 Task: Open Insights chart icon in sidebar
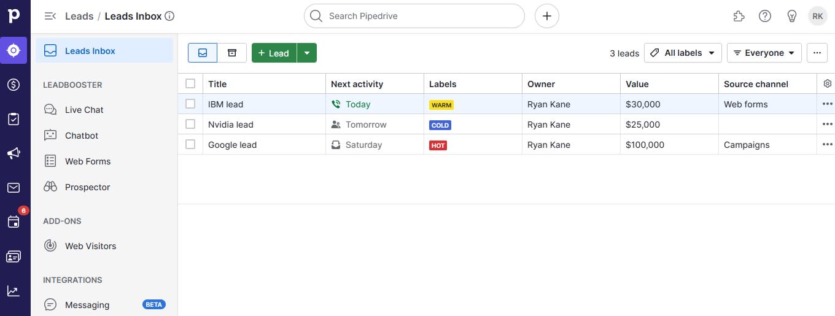click(14, 291)
